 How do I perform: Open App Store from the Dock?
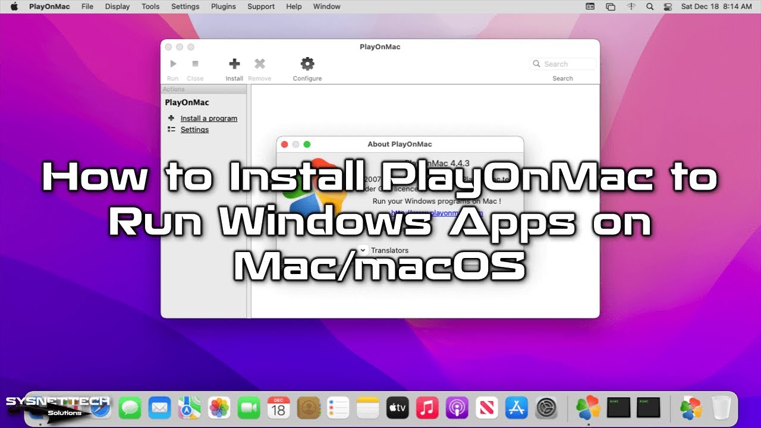pyautogui.click(x=516, y=408)
